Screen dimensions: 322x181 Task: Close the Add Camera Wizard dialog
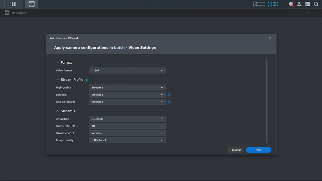pos(270,38)
